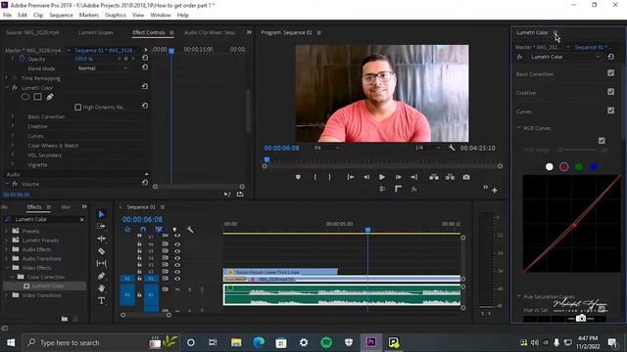Switch to the Lumetri Scopes tab
Viewport: 627px width, 352px height.
(x=96, y=32)
